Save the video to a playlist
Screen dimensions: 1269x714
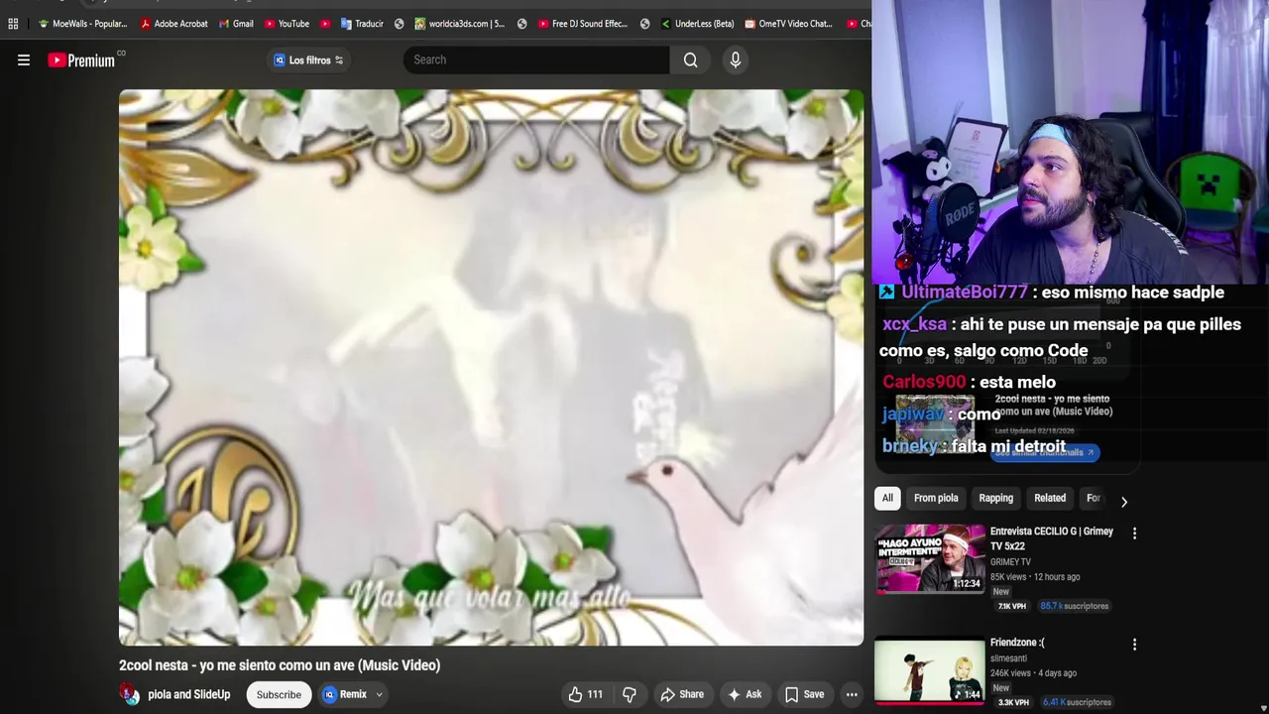coord(805,694)
